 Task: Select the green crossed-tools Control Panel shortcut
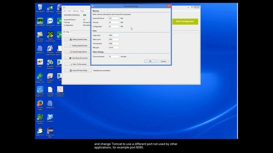point(50,37)
